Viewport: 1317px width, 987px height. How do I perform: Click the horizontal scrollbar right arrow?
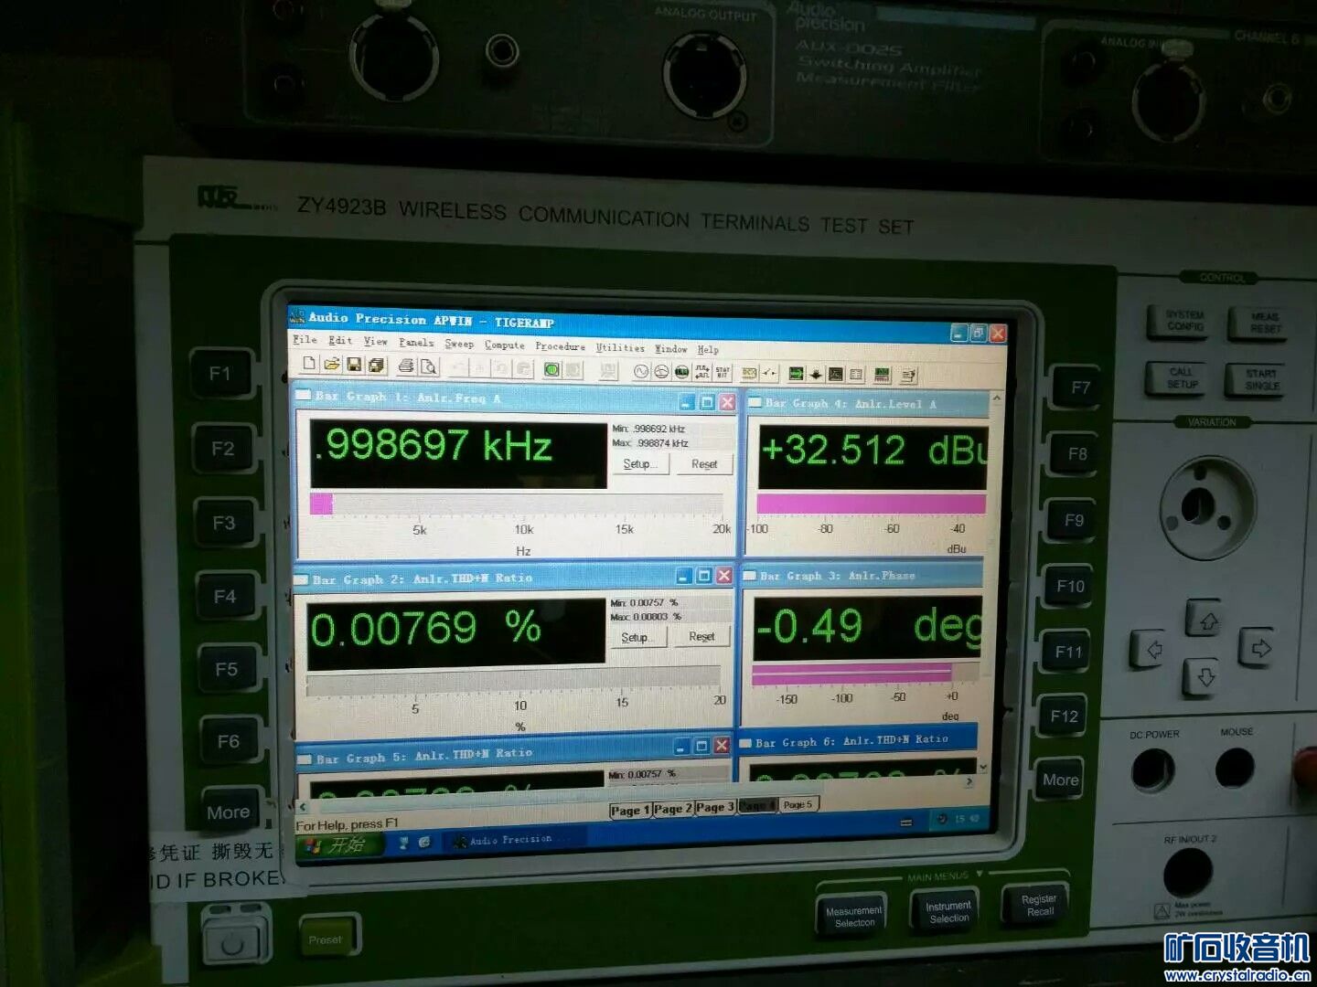[970, 782]
